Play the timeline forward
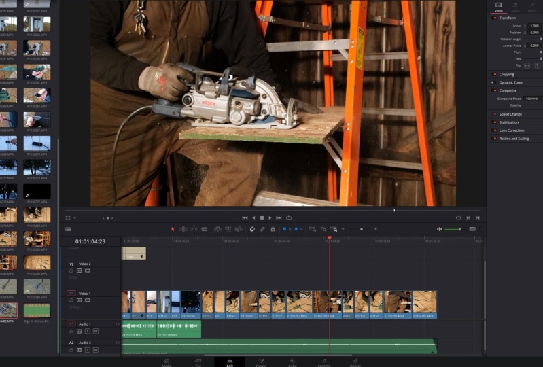This screenshot has width=543, height=367. [270, 217]
